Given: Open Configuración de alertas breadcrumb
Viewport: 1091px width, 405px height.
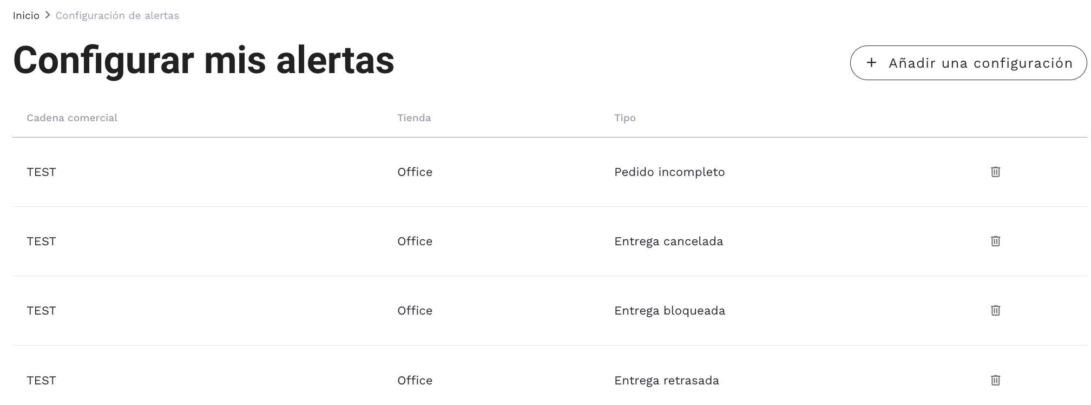Looking at the screenshot, I should tap(117, 15).
